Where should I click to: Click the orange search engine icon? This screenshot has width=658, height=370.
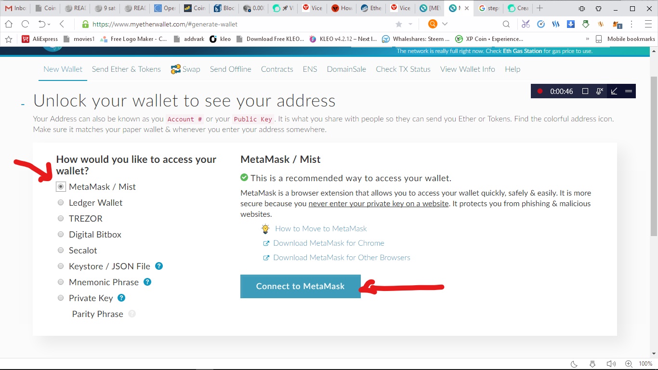[433, 24]
